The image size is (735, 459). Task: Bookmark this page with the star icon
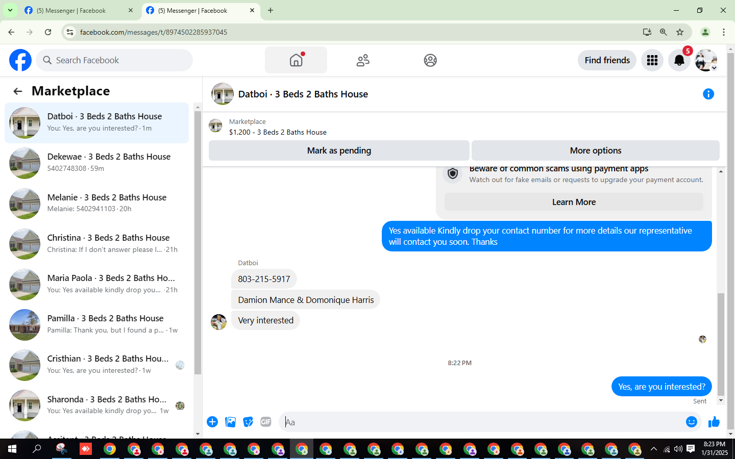680,32
